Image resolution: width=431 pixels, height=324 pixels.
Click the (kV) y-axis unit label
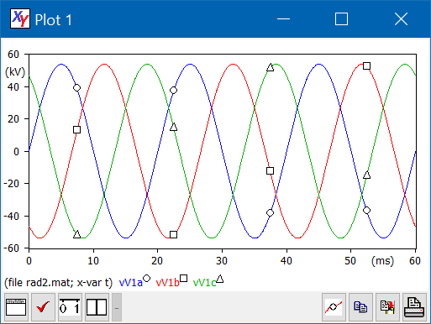point(15,72)
